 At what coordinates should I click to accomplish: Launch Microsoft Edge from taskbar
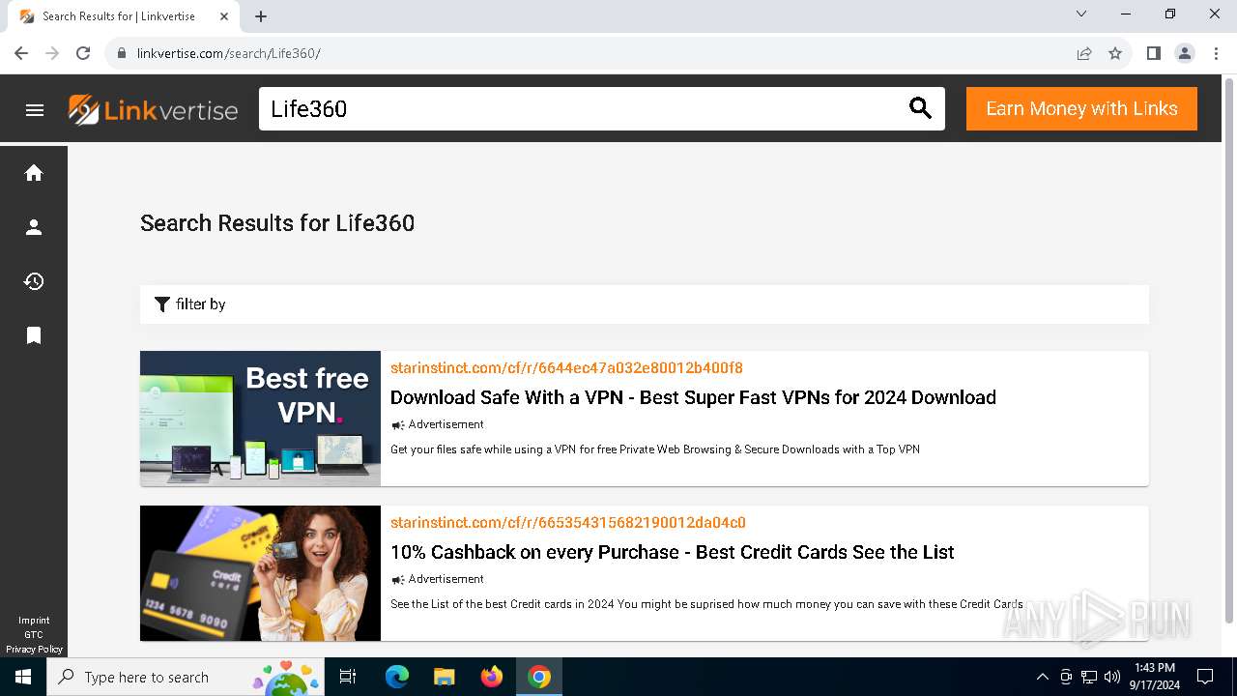tap(397, 677)
